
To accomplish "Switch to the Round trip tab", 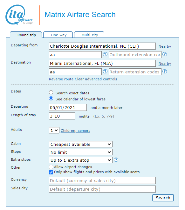I will click(26, 35).
